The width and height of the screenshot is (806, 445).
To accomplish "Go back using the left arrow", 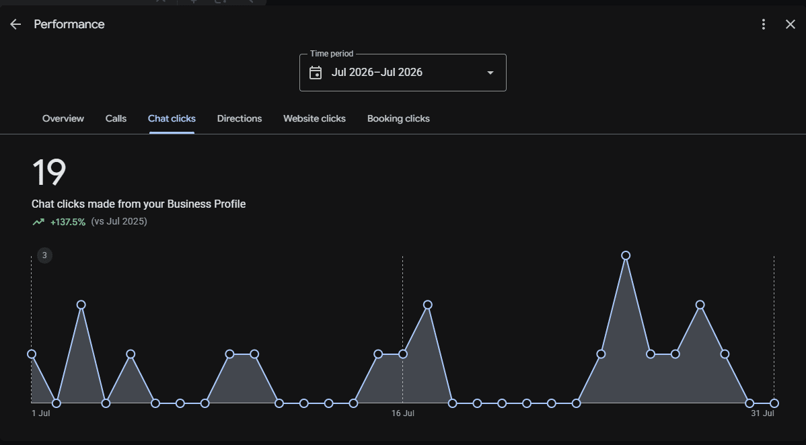I will pyautogui.click(x=15, y=24).
